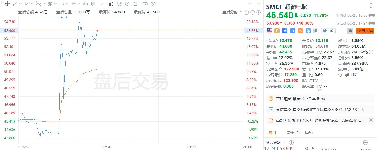Click the eraser line style icon
The image size is (377, 150).
pyautogui.click(x=103, y=4)
